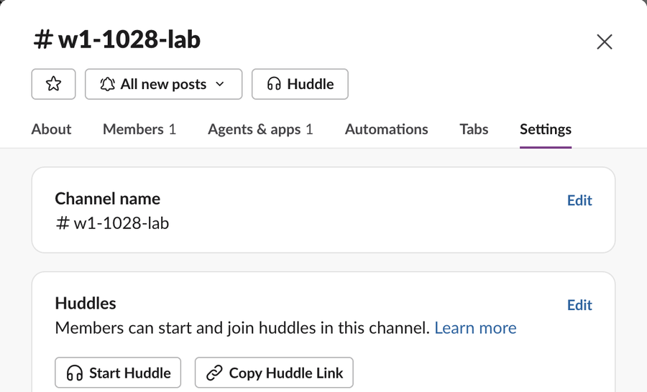647x392 pixels.
Task: Click the w1-1028-lab dialog title
Action: pos(116,39)
